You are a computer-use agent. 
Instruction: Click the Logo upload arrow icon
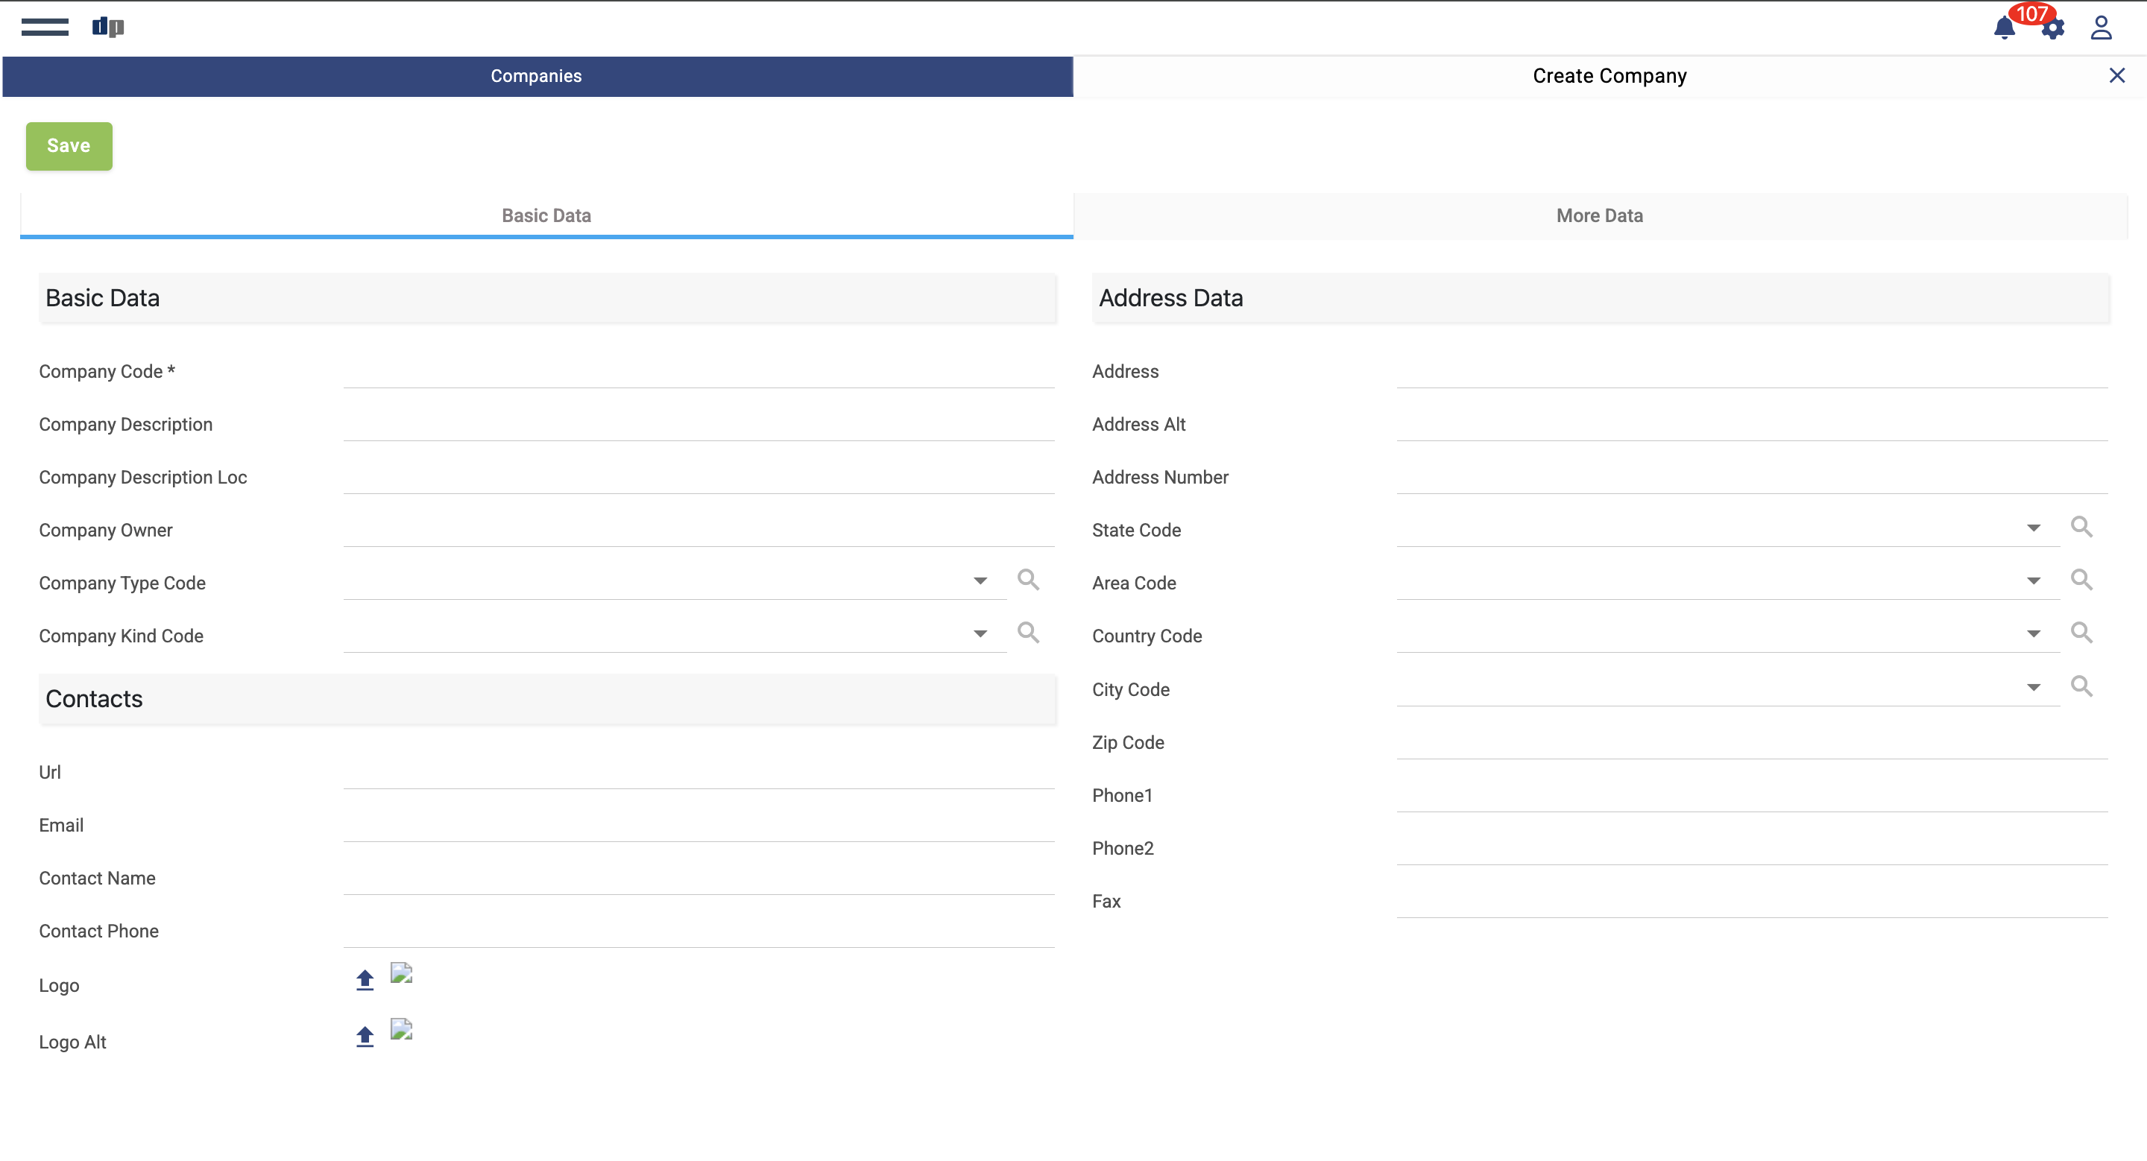[365, 979]
